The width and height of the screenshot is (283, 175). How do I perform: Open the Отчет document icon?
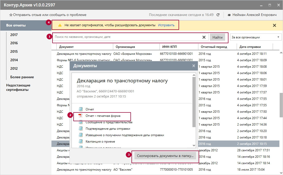[x=81, y=109]
